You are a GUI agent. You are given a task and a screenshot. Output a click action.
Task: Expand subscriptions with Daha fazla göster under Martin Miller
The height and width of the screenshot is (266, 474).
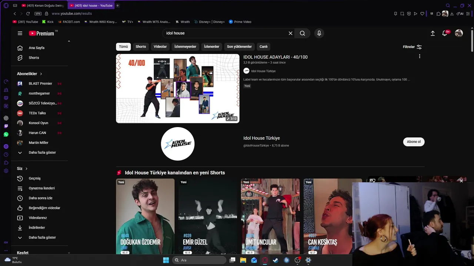pyautogui.click(x=37, y=153)
